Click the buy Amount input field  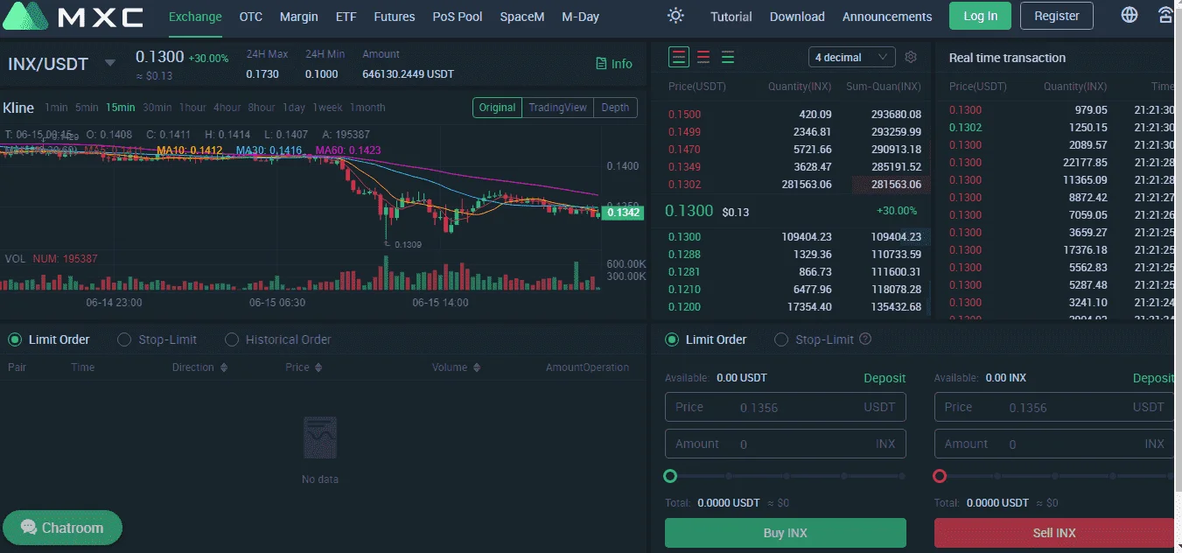(x=786, y=444)
